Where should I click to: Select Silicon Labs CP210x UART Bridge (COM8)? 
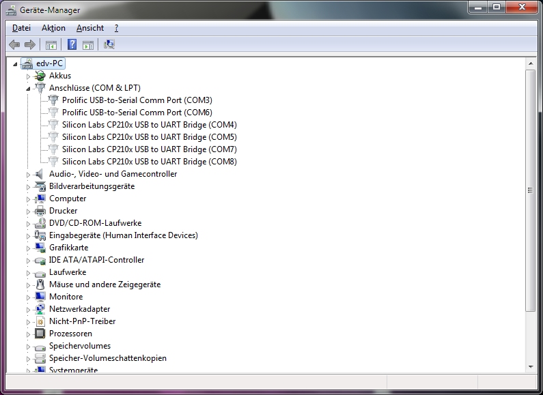point(150,162)
